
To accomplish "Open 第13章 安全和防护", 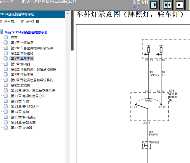I will click(25, 107).
